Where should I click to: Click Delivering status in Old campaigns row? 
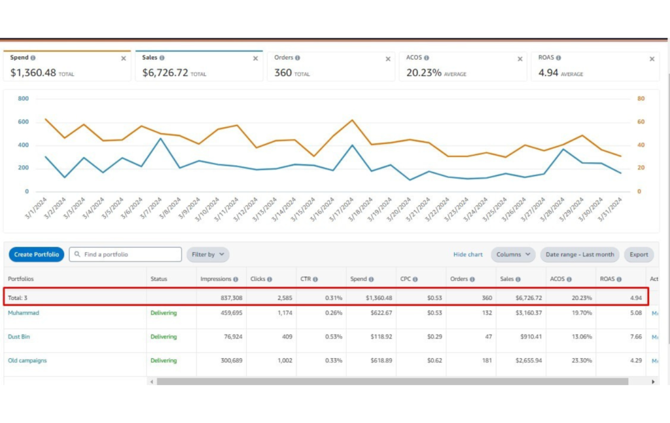click(x=164, y=361)
